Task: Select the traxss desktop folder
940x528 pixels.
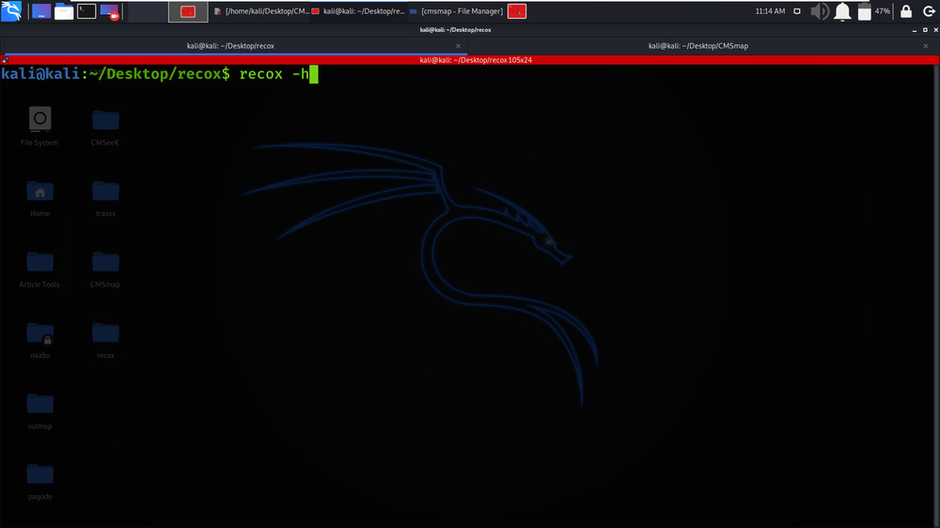Action: click(105, 198)
